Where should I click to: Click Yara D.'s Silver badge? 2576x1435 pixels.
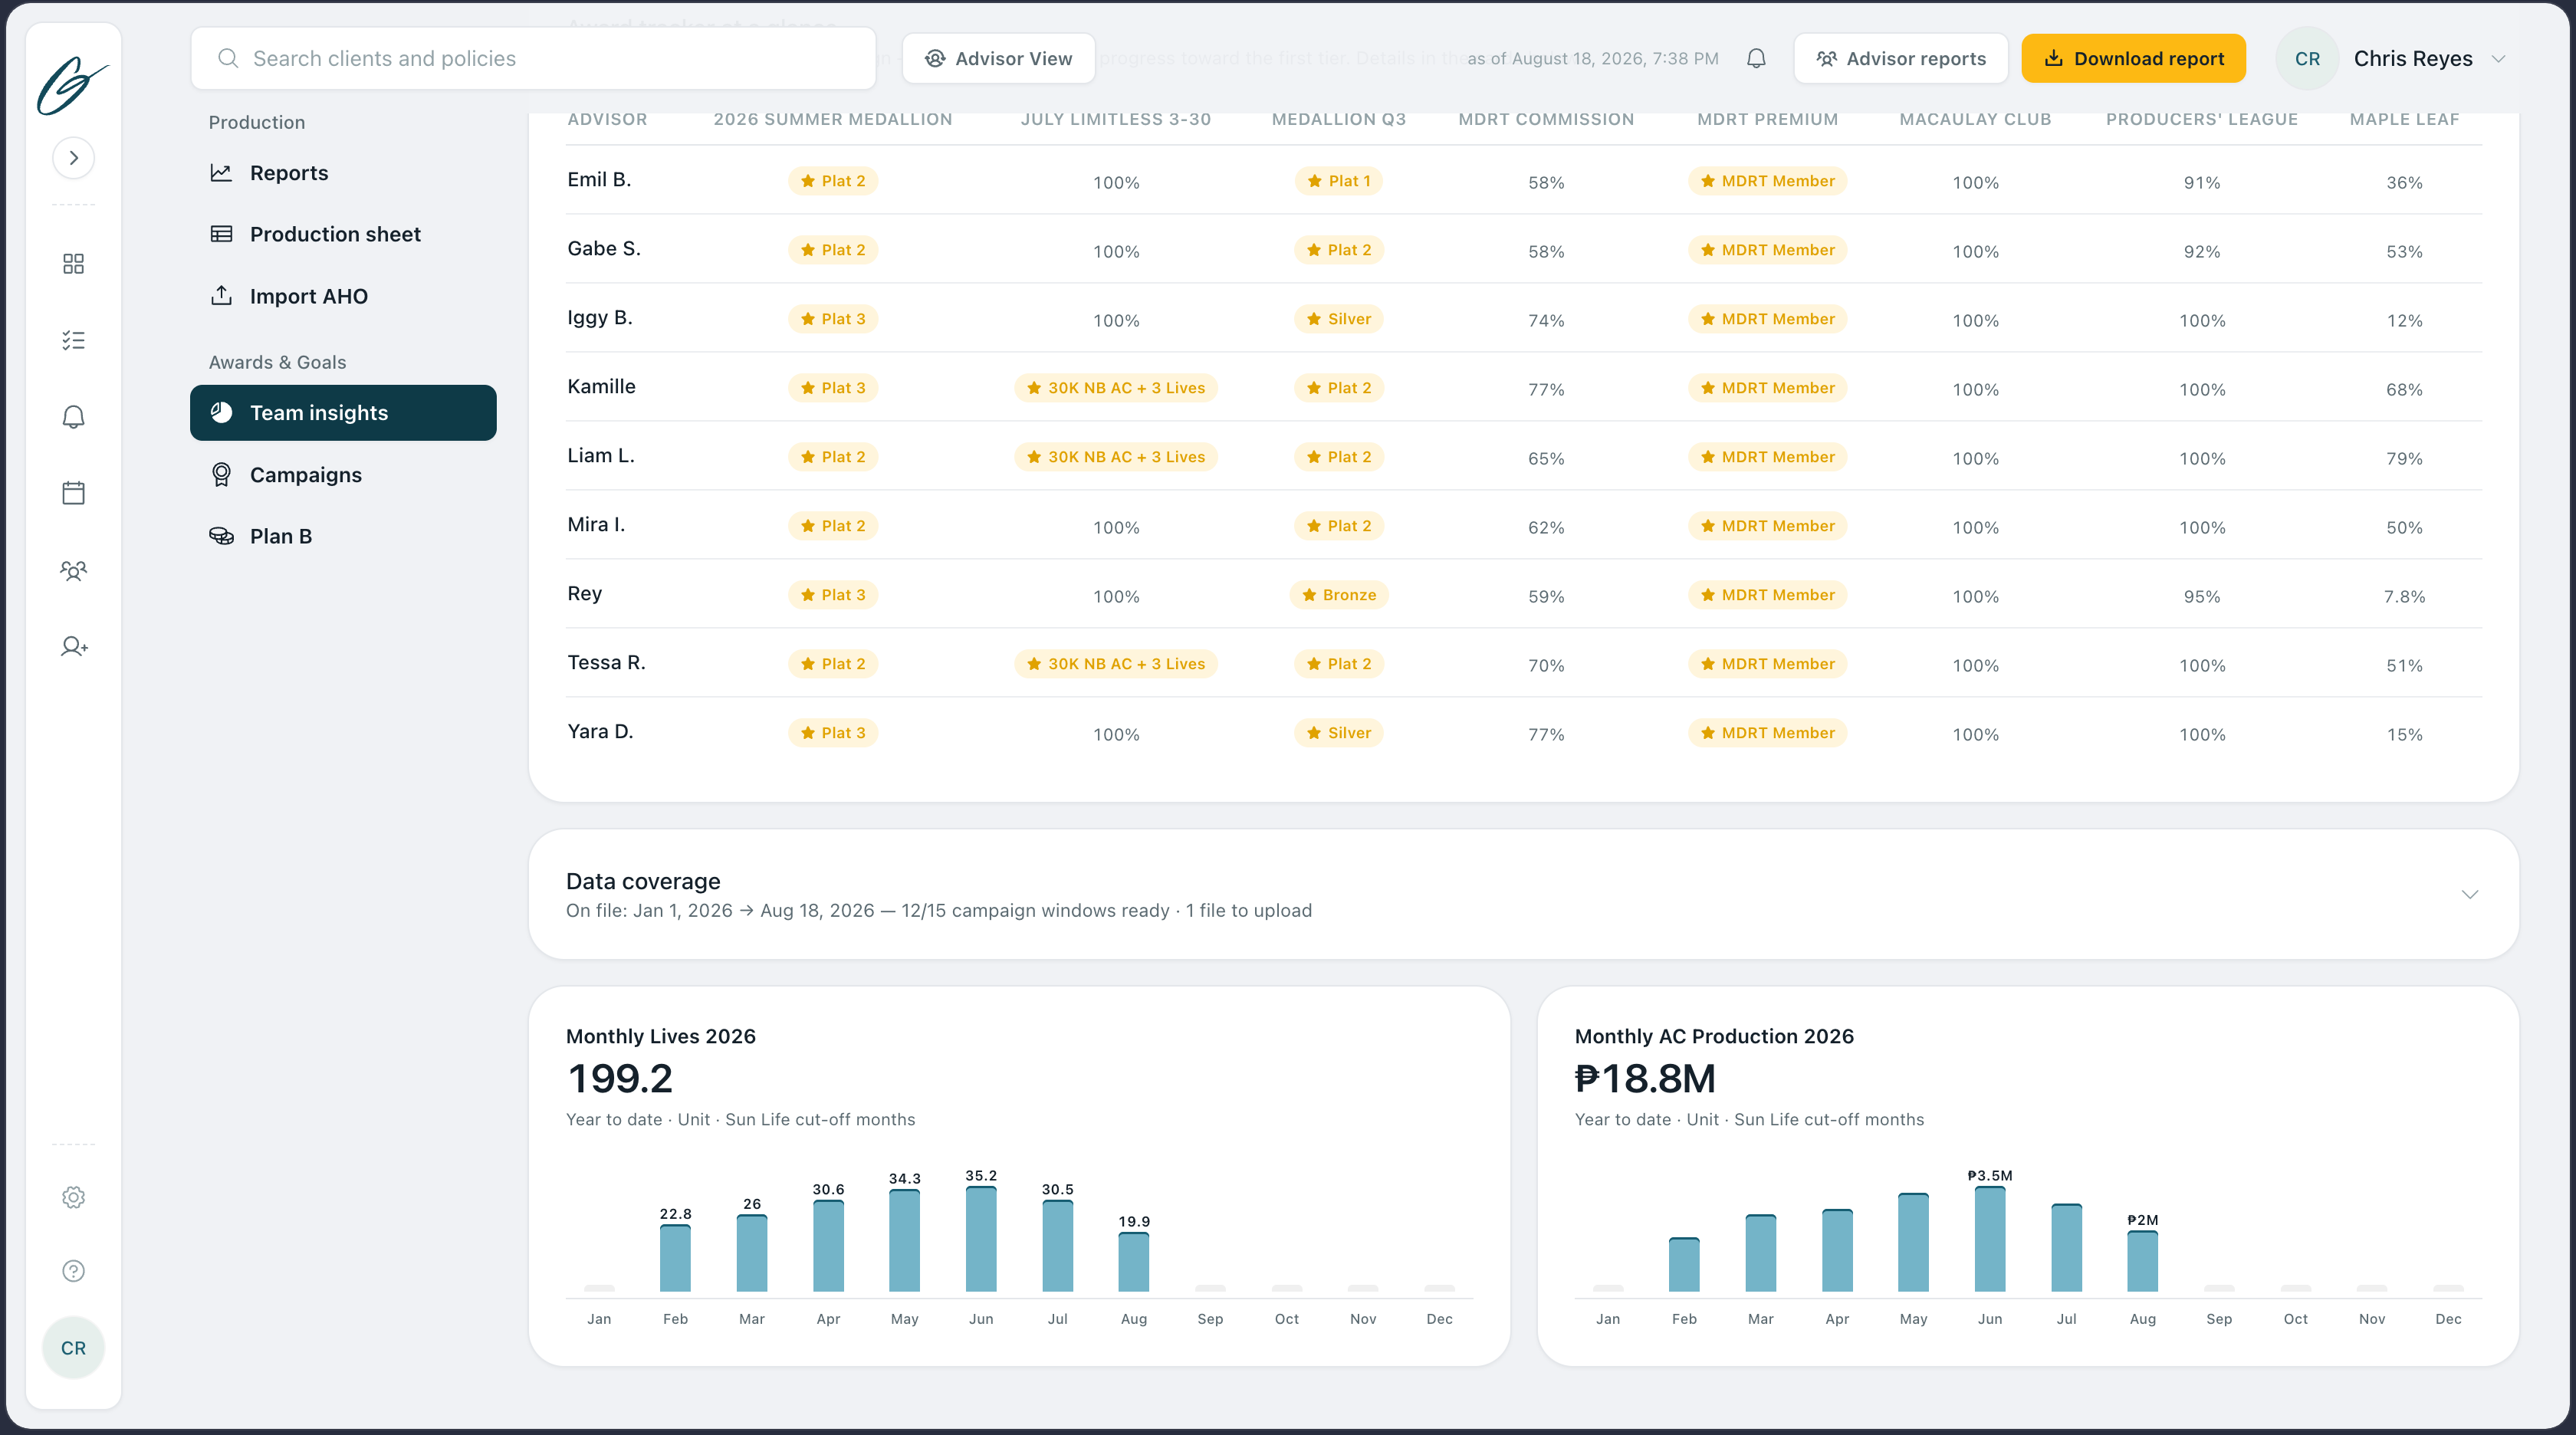(1338, 733)
